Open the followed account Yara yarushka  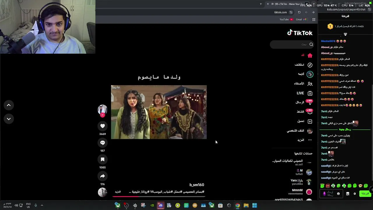click(x=301, y=182)
